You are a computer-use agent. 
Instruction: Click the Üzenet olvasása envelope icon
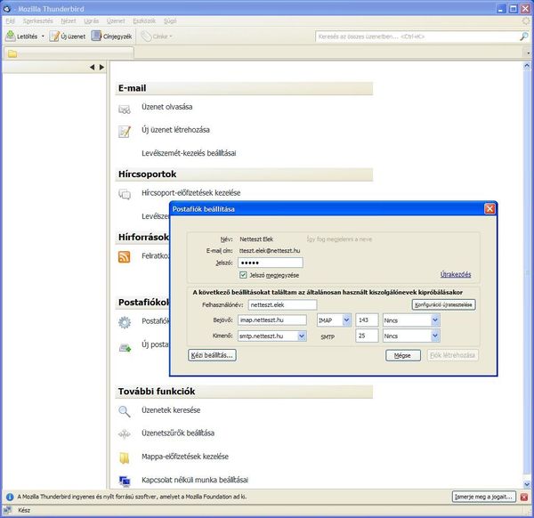click(125, 109)
